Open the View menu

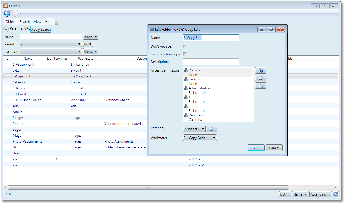pos(38,22)
